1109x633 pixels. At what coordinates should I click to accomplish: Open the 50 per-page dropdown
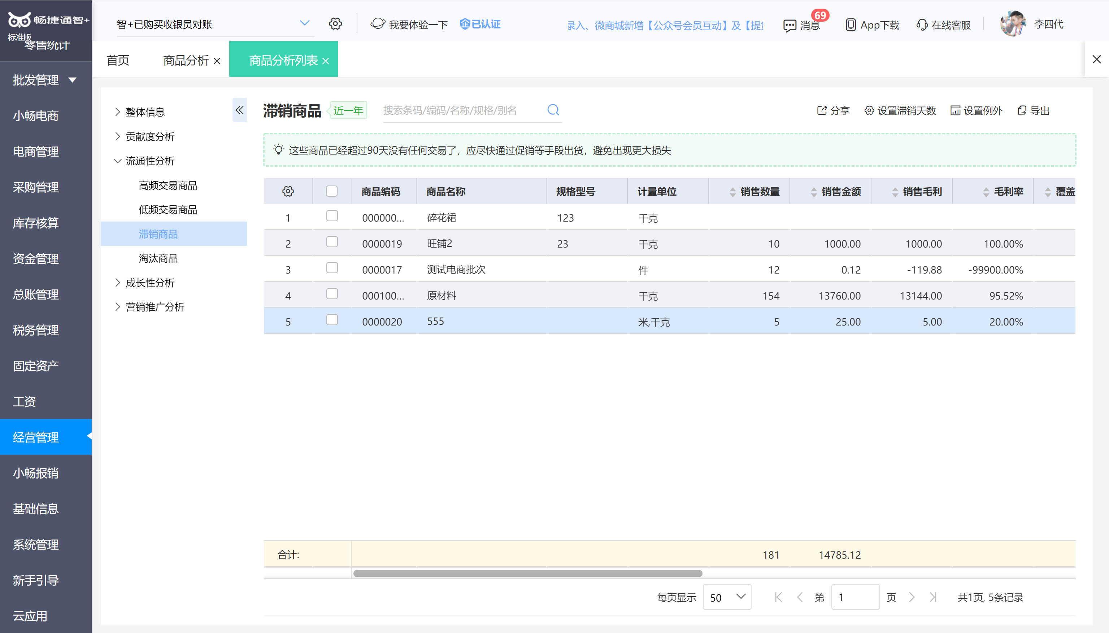coord(727,597)
